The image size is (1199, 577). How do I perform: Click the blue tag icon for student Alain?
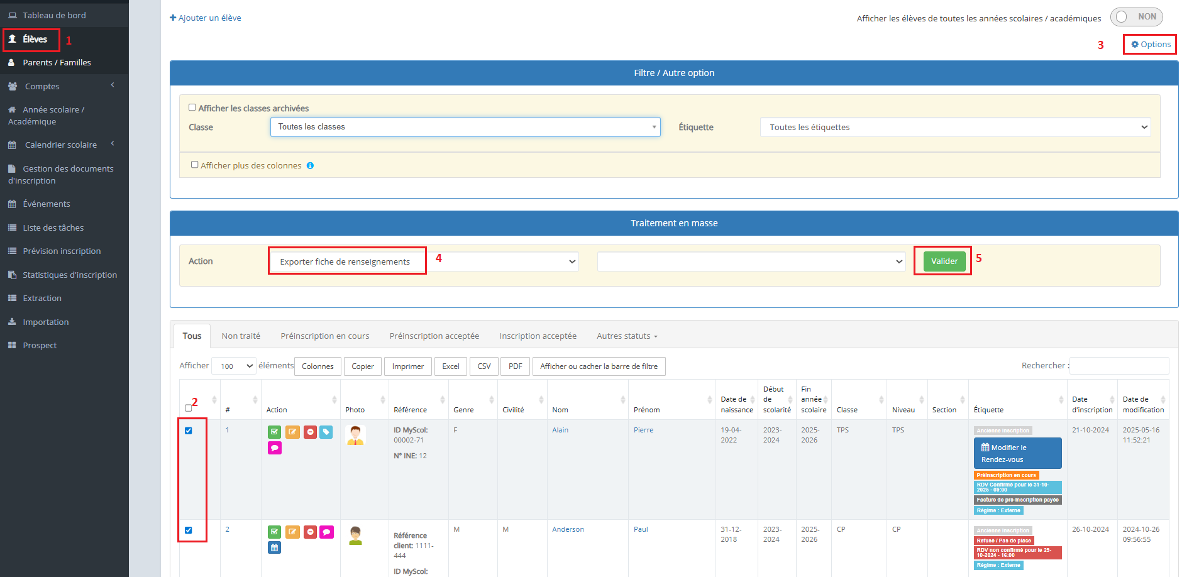pyautogui.click(x=326, y=432)
